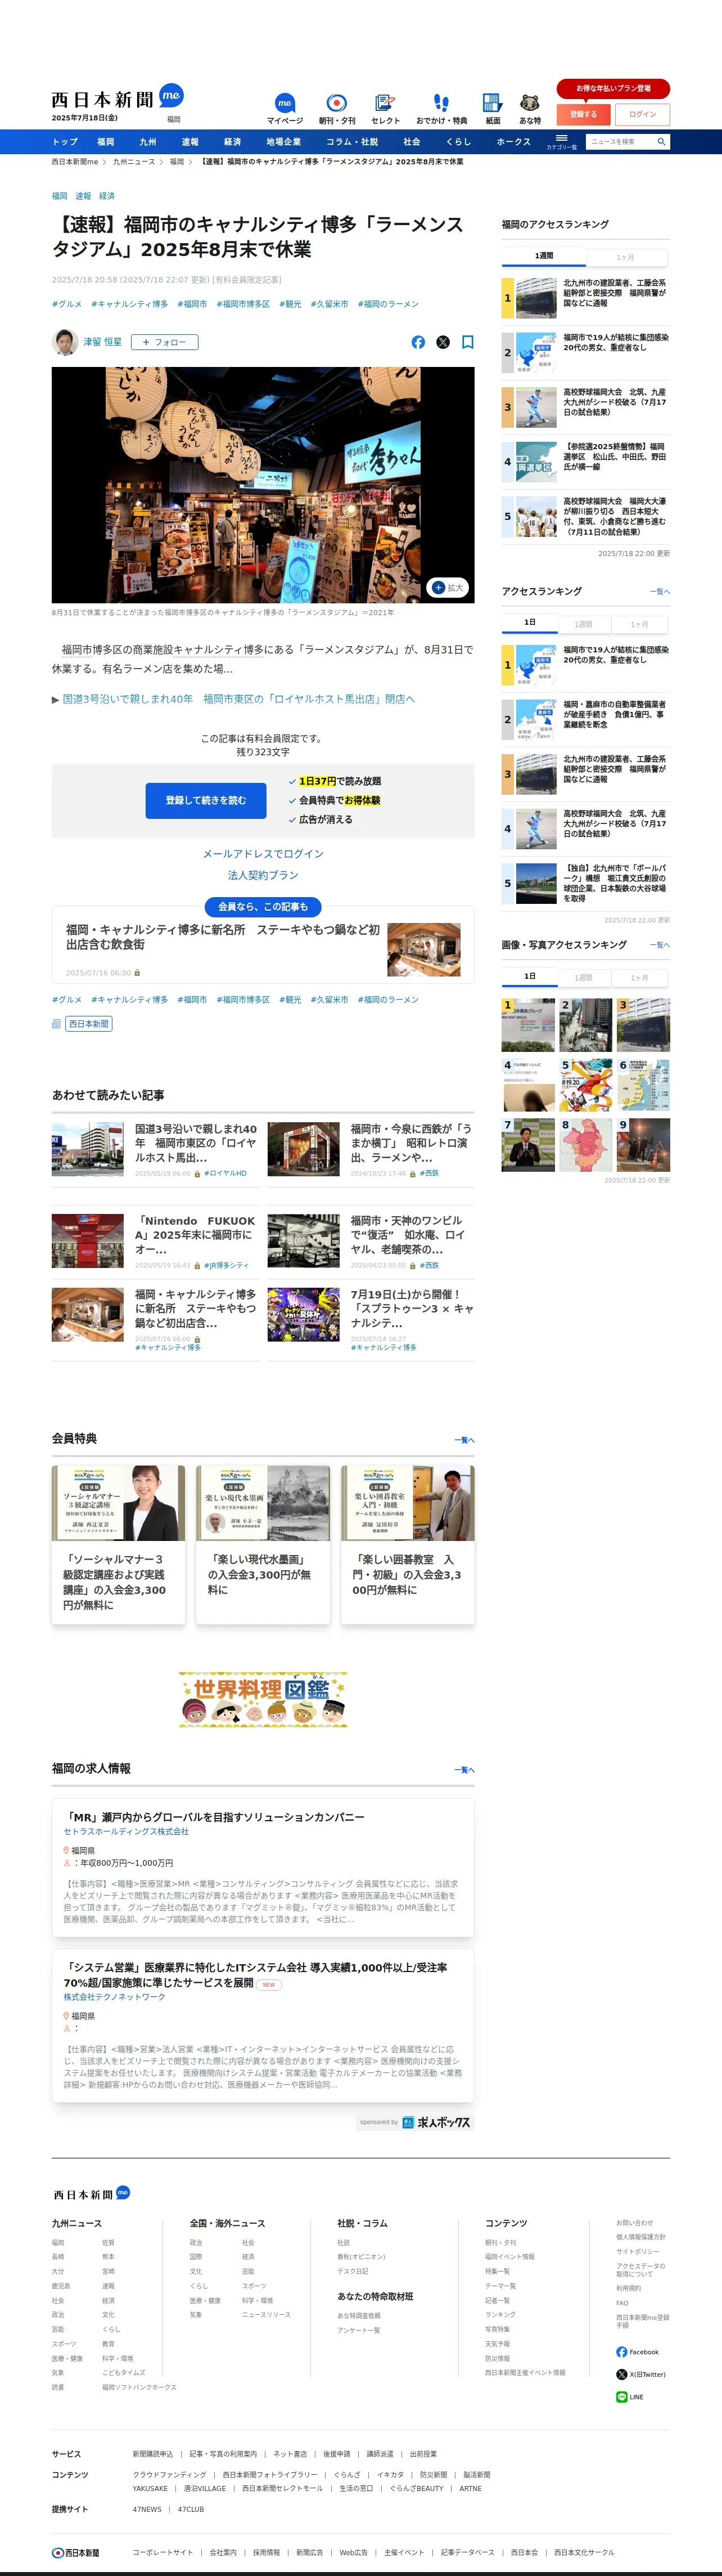Select トップ in navigation bar

tap(65, 142)
